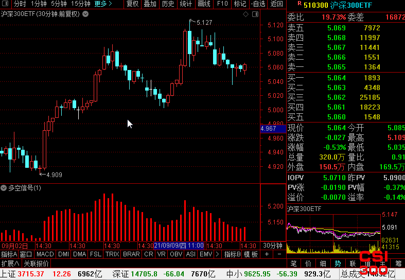405x280 pixels.
Task: Open the chart title dropdown arrow next to 前复权
Action: coord(85,14)
